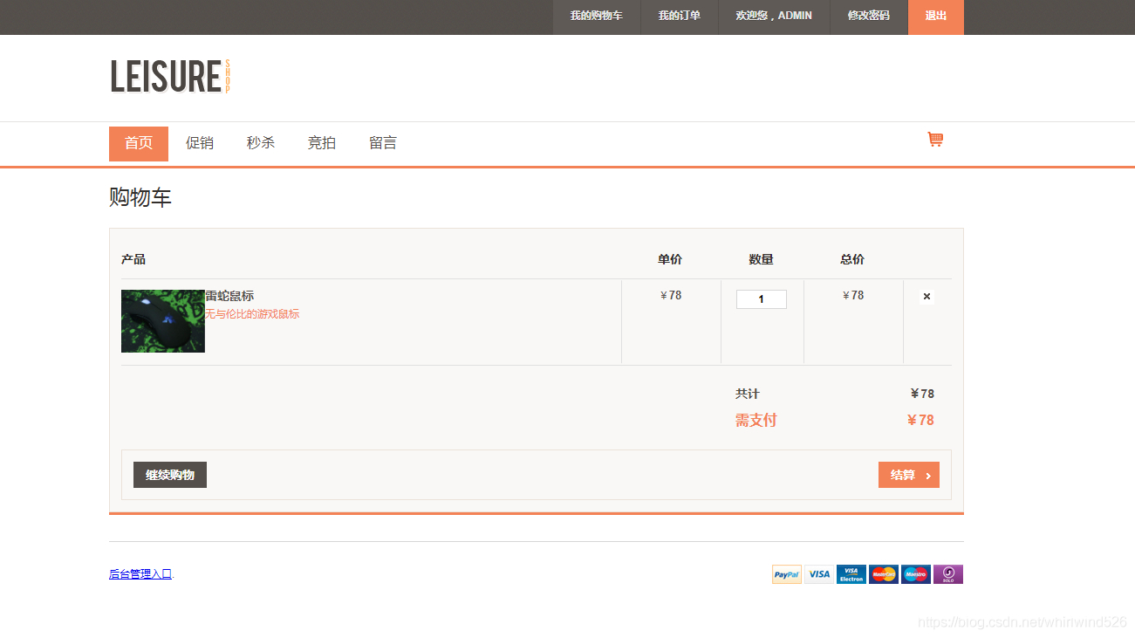Viewport: 1135px width, 638px height.
Task: Click the MasterCard payment icon
Action: pyautogui.click(x=883, y=574)
